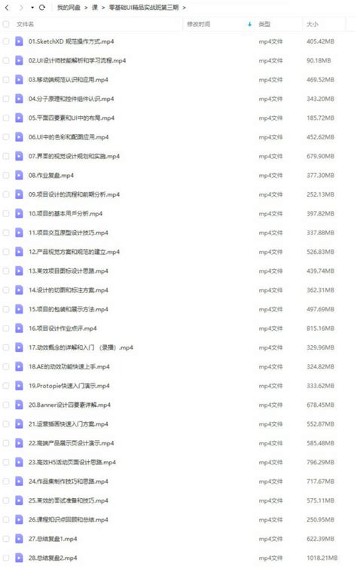The height and width of the screenshot is (572, 357).
Task: Click the video icon of 19.Protopie file
Action: pyautogui.click(x=19, y=386)
